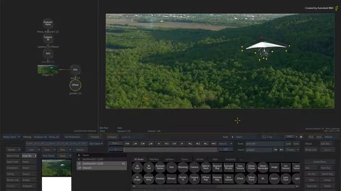The image size is (341, 191).
Task: Select the IBL node
Action: pos(263,179)
